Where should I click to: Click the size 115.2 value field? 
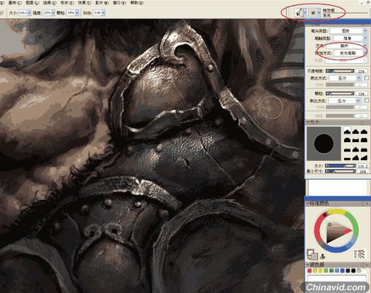[x=363, y=166]
